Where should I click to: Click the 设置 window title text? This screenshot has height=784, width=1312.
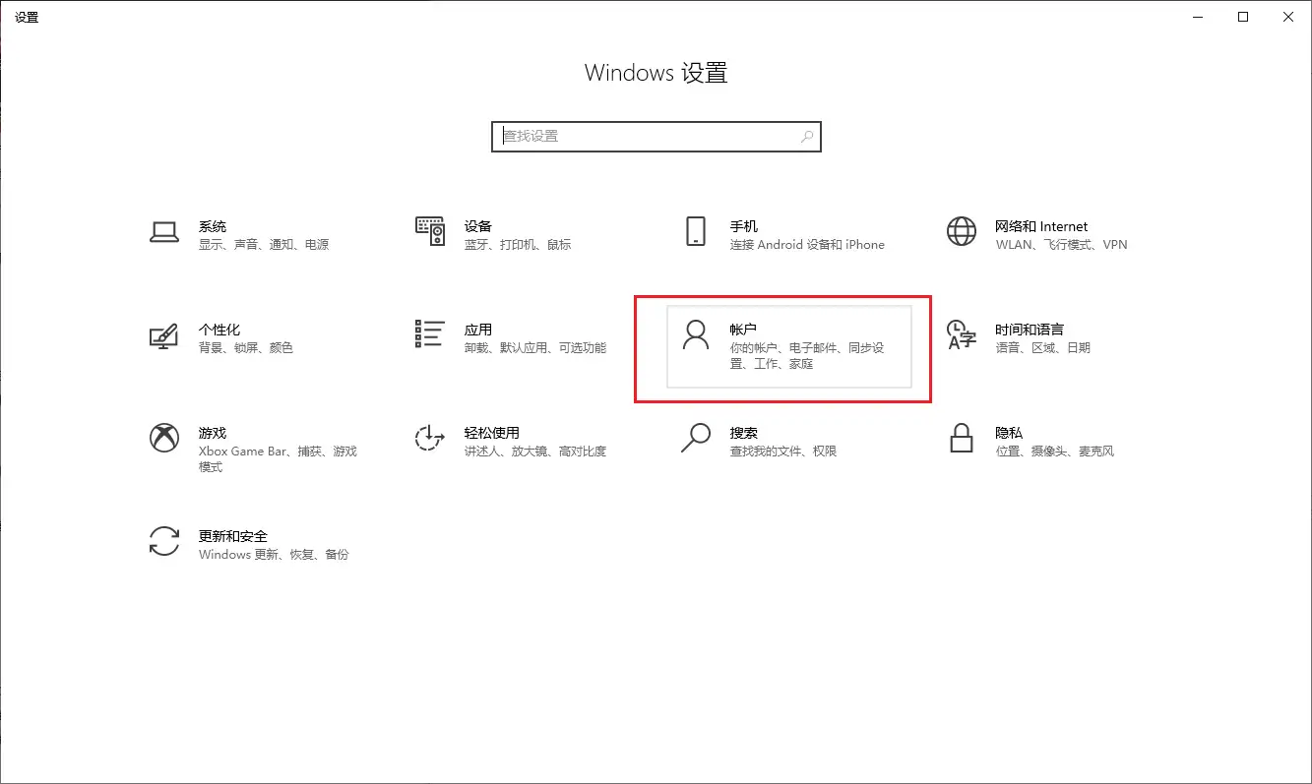coord(27,18)
